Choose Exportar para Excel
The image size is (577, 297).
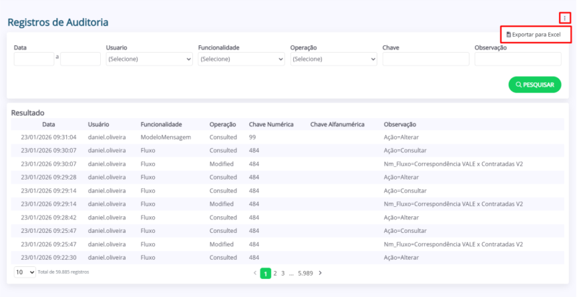point(533,35)
